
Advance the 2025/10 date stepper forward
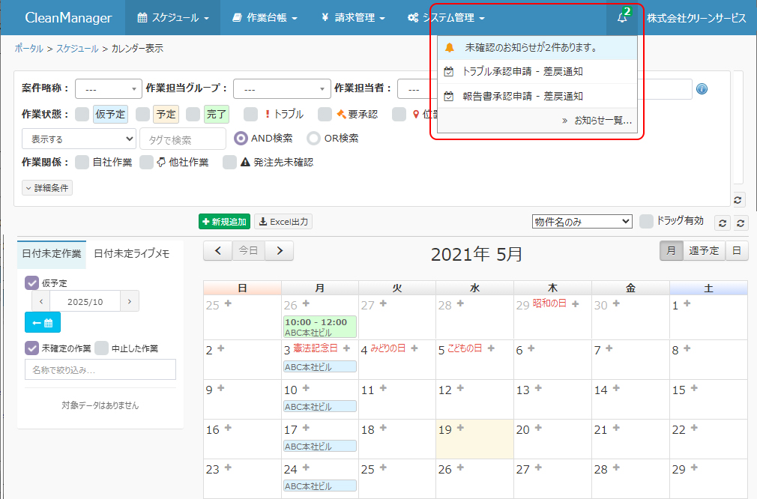pyautogui.click(x=130, y=301)
